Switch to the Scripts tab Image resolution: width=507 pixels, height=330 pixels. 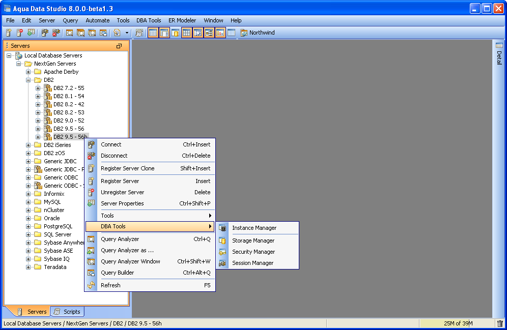coord(68,312)
